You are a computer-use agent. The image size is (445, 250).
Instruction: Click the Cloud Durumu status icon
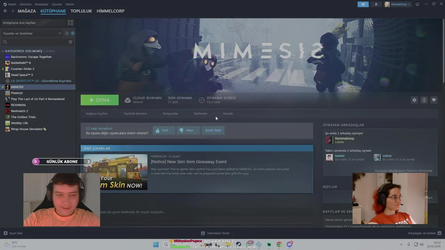[x=128, y=100]
